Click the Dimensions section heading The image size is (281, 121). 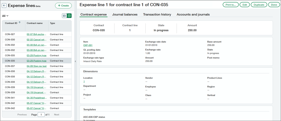[90, 71]
